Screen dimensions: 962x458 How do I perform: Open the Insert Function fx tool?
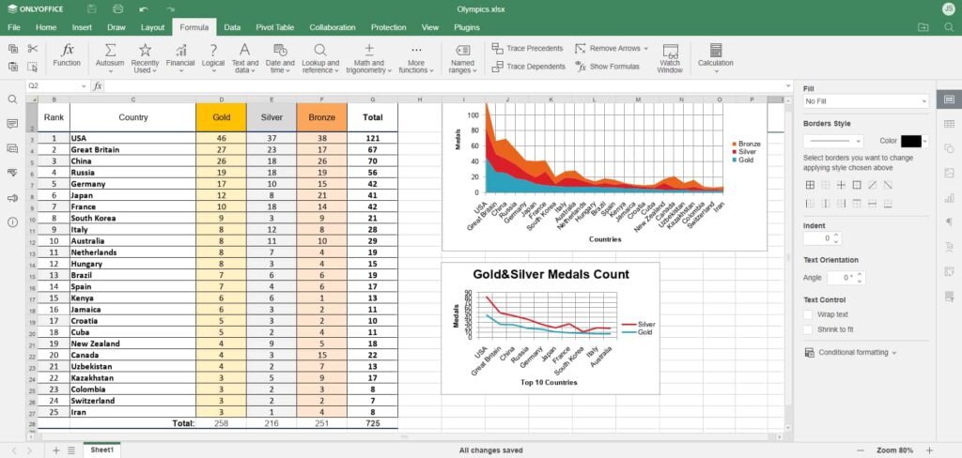coord(67,55)
